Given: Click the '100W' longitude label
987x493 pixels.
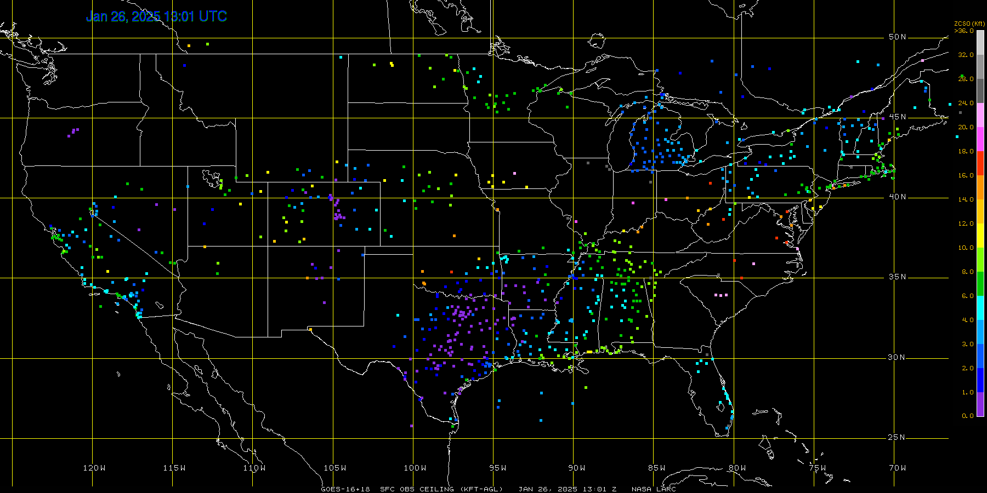Looking at the screenshot, I should 415,468.
